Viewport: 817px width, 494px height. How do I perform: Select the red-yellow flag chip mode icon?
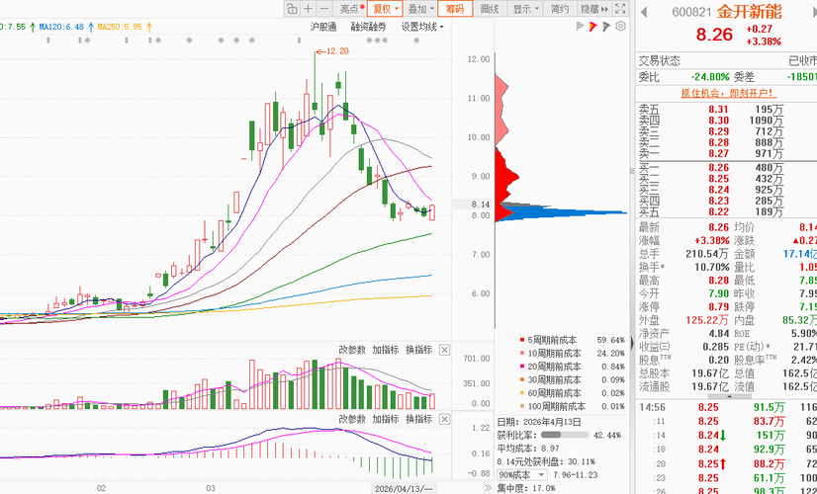pos(593,26)
